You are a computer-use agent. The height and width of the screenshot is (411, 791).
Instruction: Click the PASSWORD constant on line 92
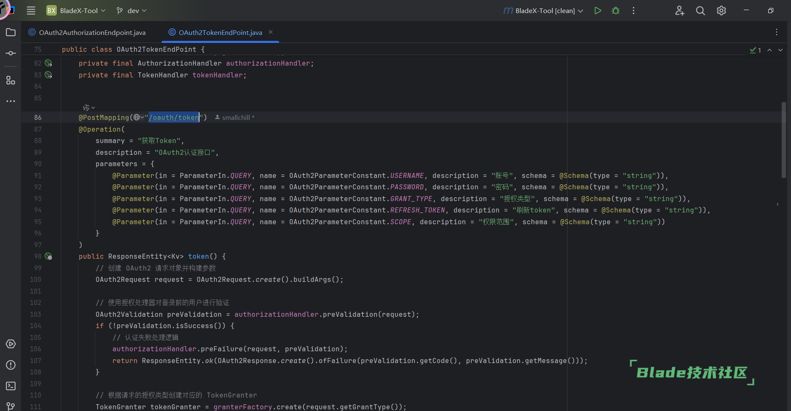click(407, 187)
